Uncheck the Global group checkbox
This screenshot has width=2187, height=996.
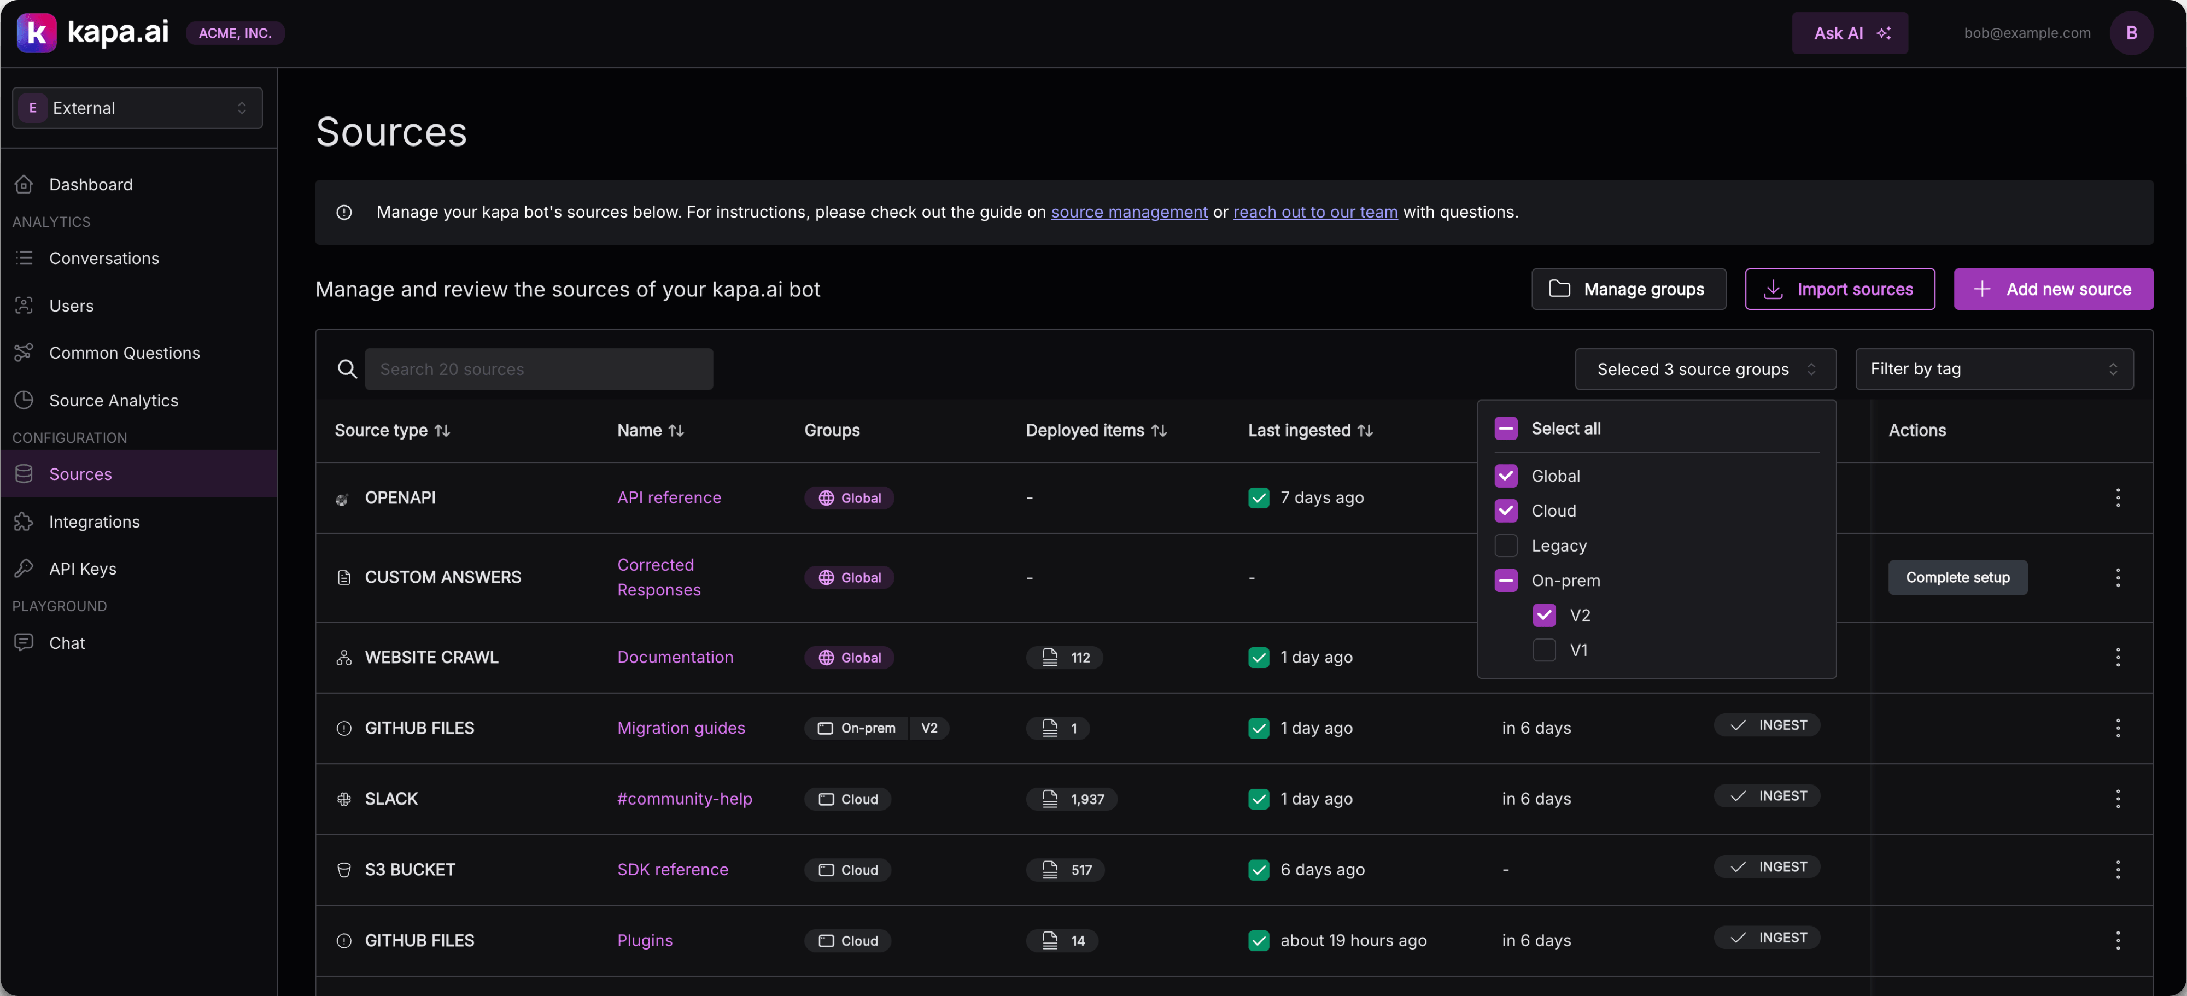tap(1505, 476)
